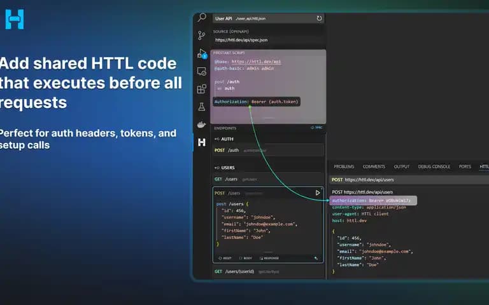Click the Source (OpenAPI) section label
The height and width of the screenshot is (305, 489).
click(x=231, y=31)
